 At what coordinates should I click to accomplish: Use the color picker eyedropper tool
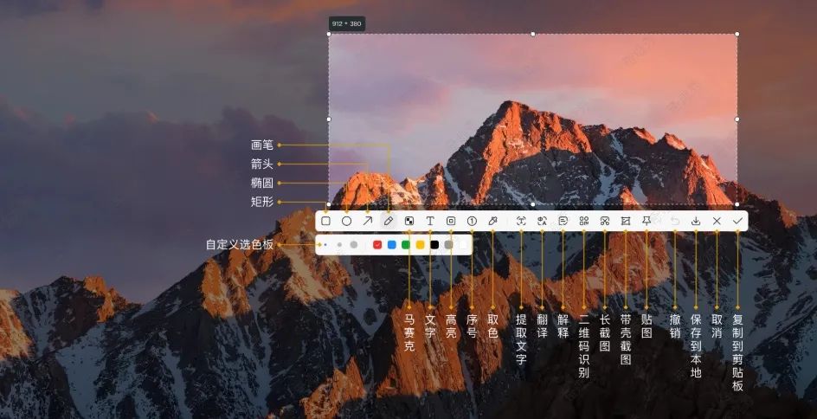492,222
